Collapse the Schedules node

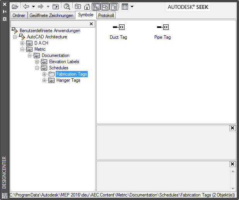pos(37,68)
